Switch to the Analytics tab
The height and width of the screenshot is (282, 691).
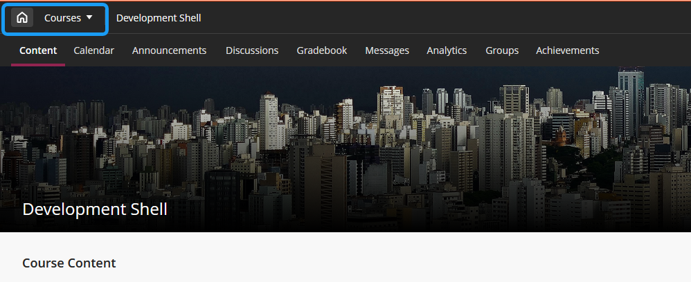coord(447,50)
